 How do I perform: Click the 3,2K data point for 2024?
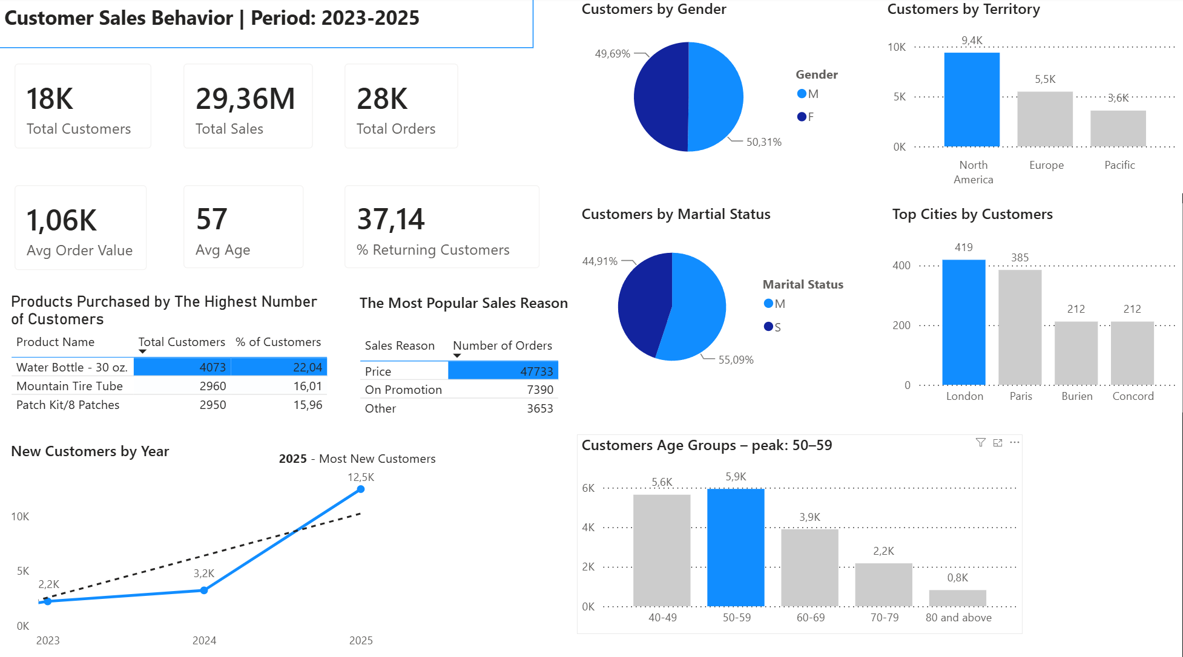(x=204, y=590)
